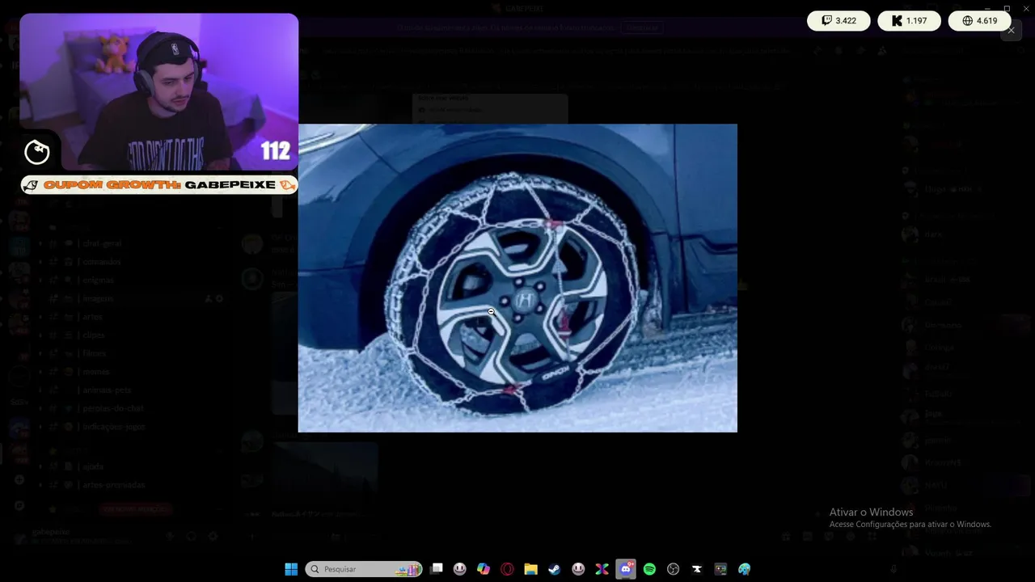
Task: Open the colorful X app in taskbar
Action: click(602, 569)
